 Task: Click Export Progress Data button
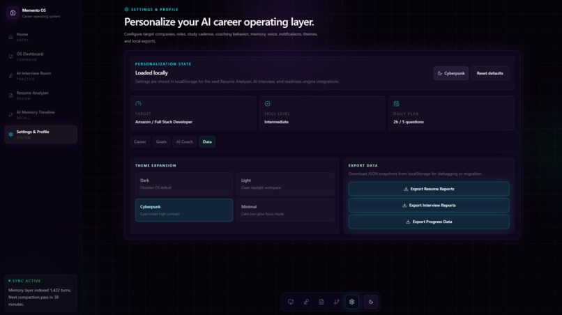pyautogui.click(x=429, y=222)
